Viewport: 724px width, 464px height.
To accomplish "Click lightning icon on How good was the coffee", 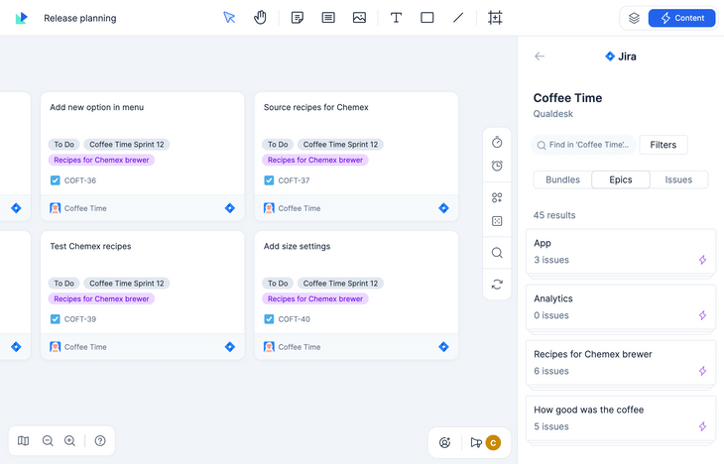I will point(702,426).
